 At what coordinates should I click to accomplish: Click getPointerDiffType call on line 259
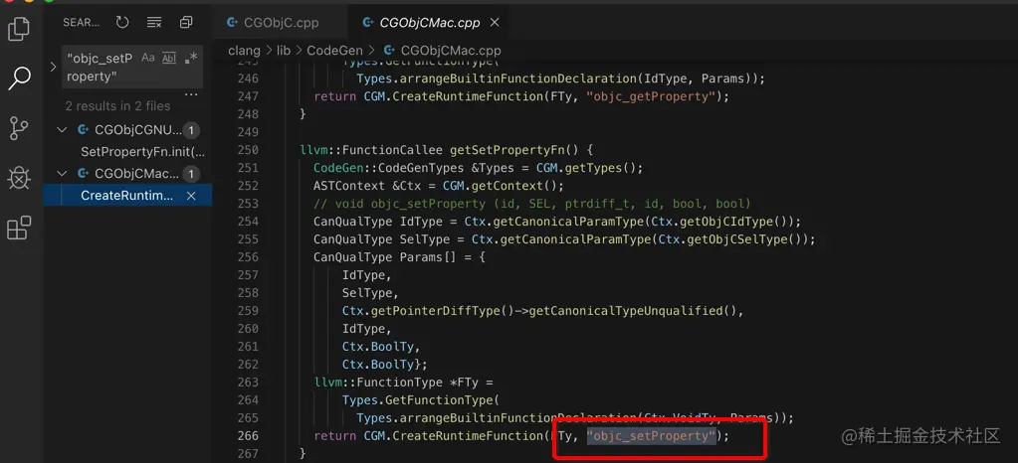(x=443, y=311)
